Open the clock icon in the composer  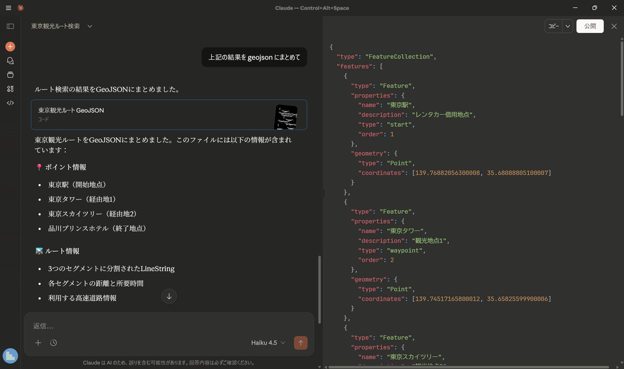pyautogui.click(x=54, y=343)
